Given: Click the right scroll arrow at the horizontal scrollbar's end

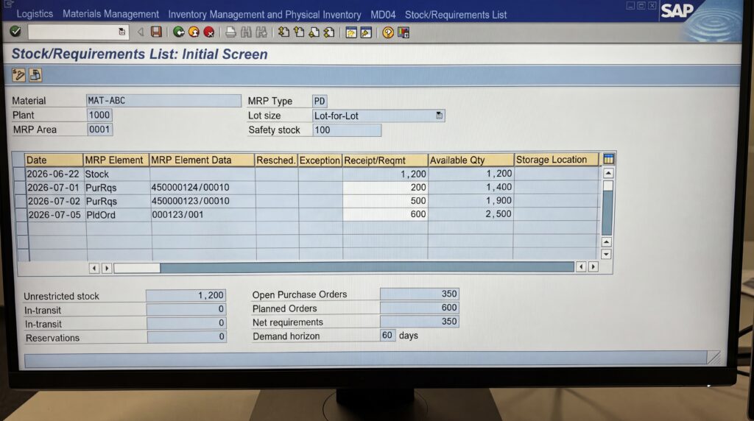Looking at the screenshot, I should 593,266.
